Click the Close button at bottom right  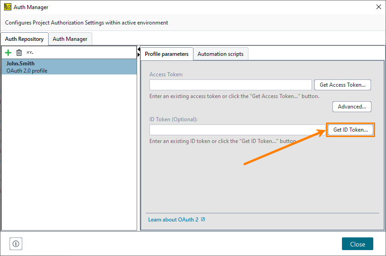tap(357, 244)
